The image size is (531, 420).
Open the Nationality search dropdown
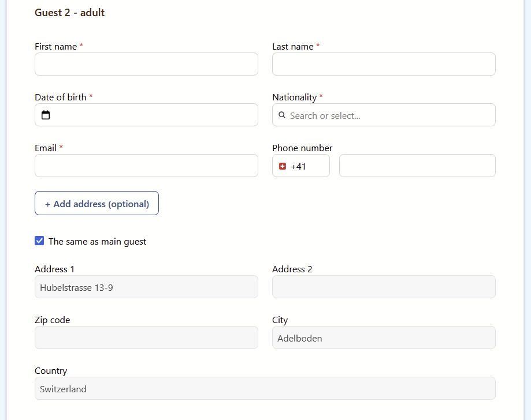[x=384, y=115]
